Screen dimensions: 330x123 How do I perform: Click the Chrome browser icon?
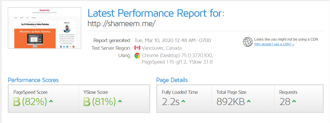[x=137, y=56]
